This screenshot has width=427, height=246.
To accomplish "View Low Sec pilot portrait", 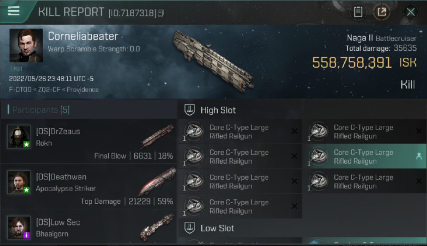I will click(x=19, y=227).
